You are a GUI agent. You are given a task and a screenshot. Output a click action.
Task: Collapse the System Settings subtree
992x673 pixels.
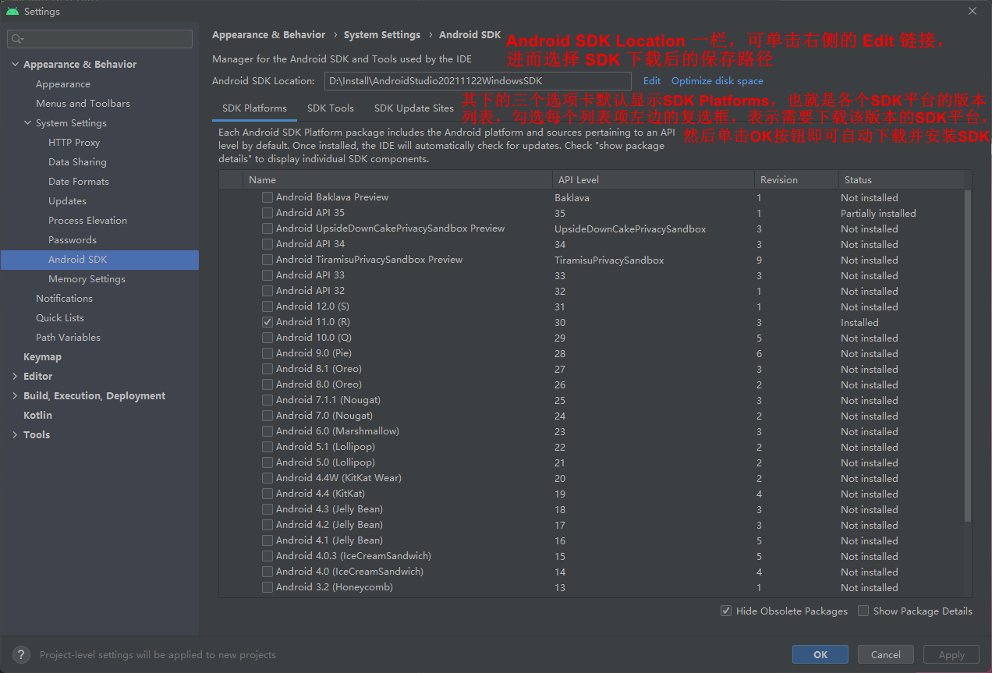coord(27,122)
